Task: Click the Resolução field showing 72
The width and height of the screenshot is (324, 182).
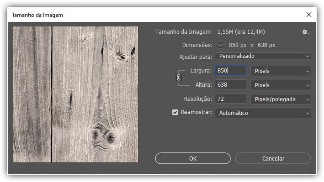Action: point(231,99)
